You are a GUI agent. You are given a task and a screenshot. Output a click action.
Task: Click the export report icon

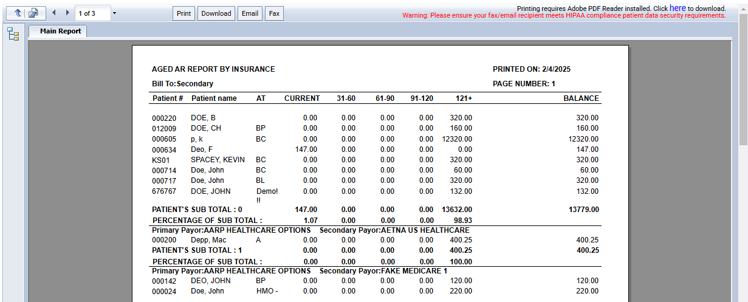point(35,13)
